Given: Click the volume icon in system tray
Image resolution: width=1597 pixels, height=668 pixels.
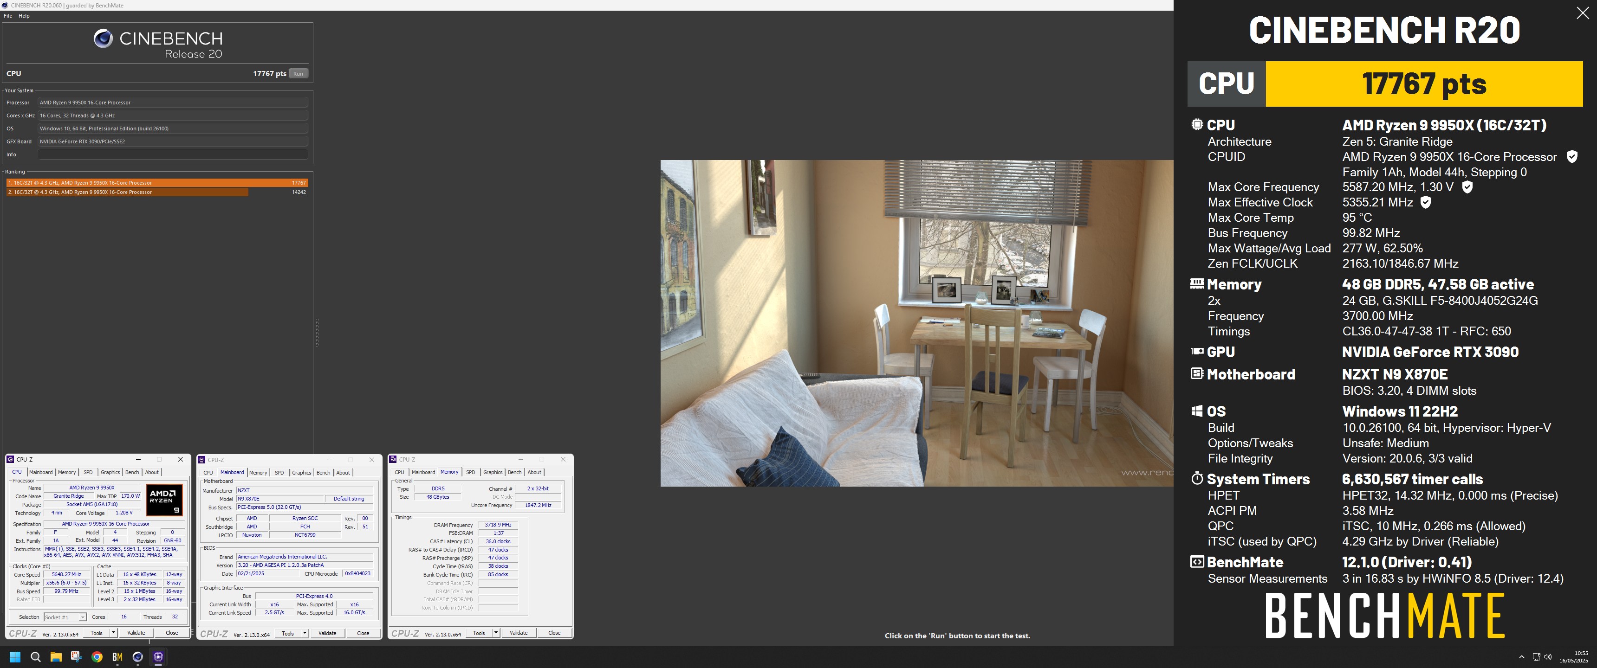Looking at the screenshot, I should pyautogui.click(x=1548, y=657).
